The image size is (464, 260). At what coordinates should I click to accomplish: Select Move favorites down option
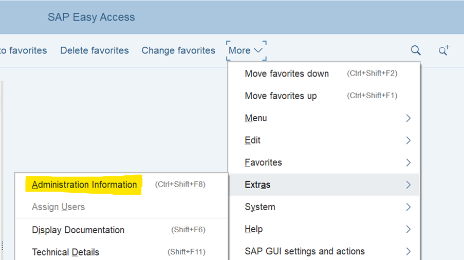(287, 73)
